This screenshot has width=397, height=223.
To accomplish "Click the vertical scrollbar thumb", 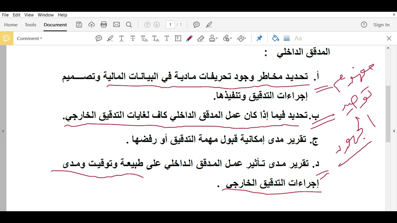I will [388, 114].
